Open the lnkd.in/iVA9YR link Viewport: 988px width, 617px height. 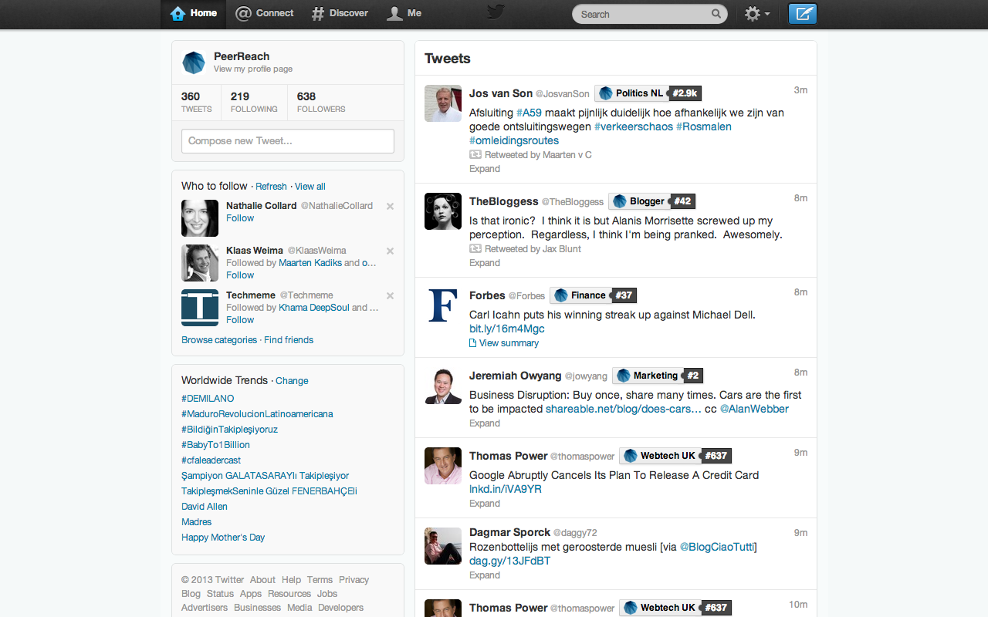(x=506, y=489)
